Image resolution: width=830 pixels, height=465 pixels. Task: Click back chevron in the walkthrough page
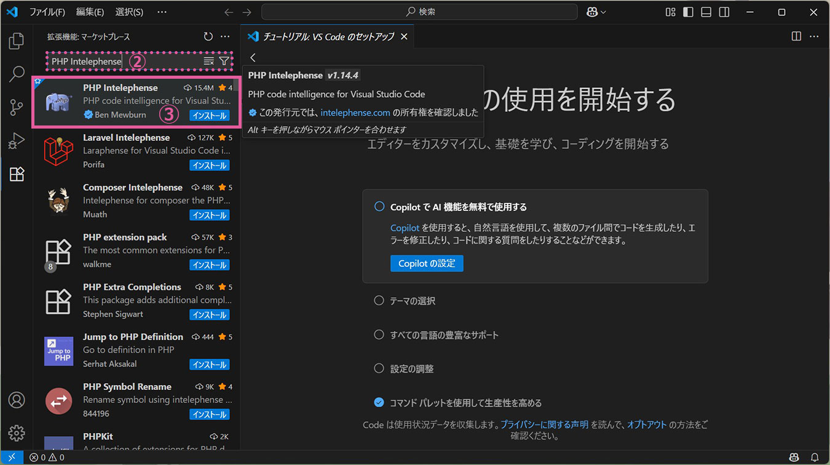coord(253,57)
